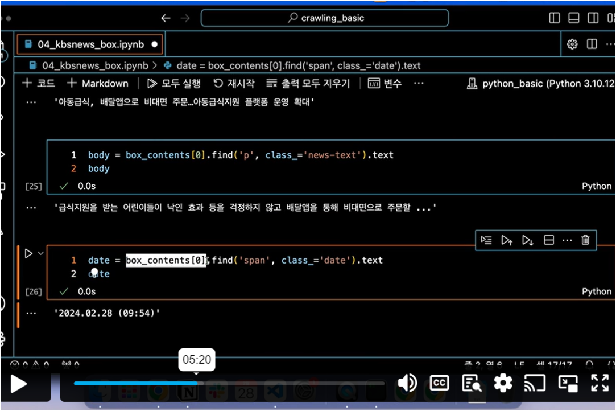Open output menu for the 2024.02.28 output
Image resolution: width=616 pixels, height=411 pixels.
click(31, 314)
